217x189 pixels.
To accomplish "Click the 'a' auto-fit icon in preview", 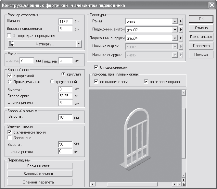I will pos(184,184).
